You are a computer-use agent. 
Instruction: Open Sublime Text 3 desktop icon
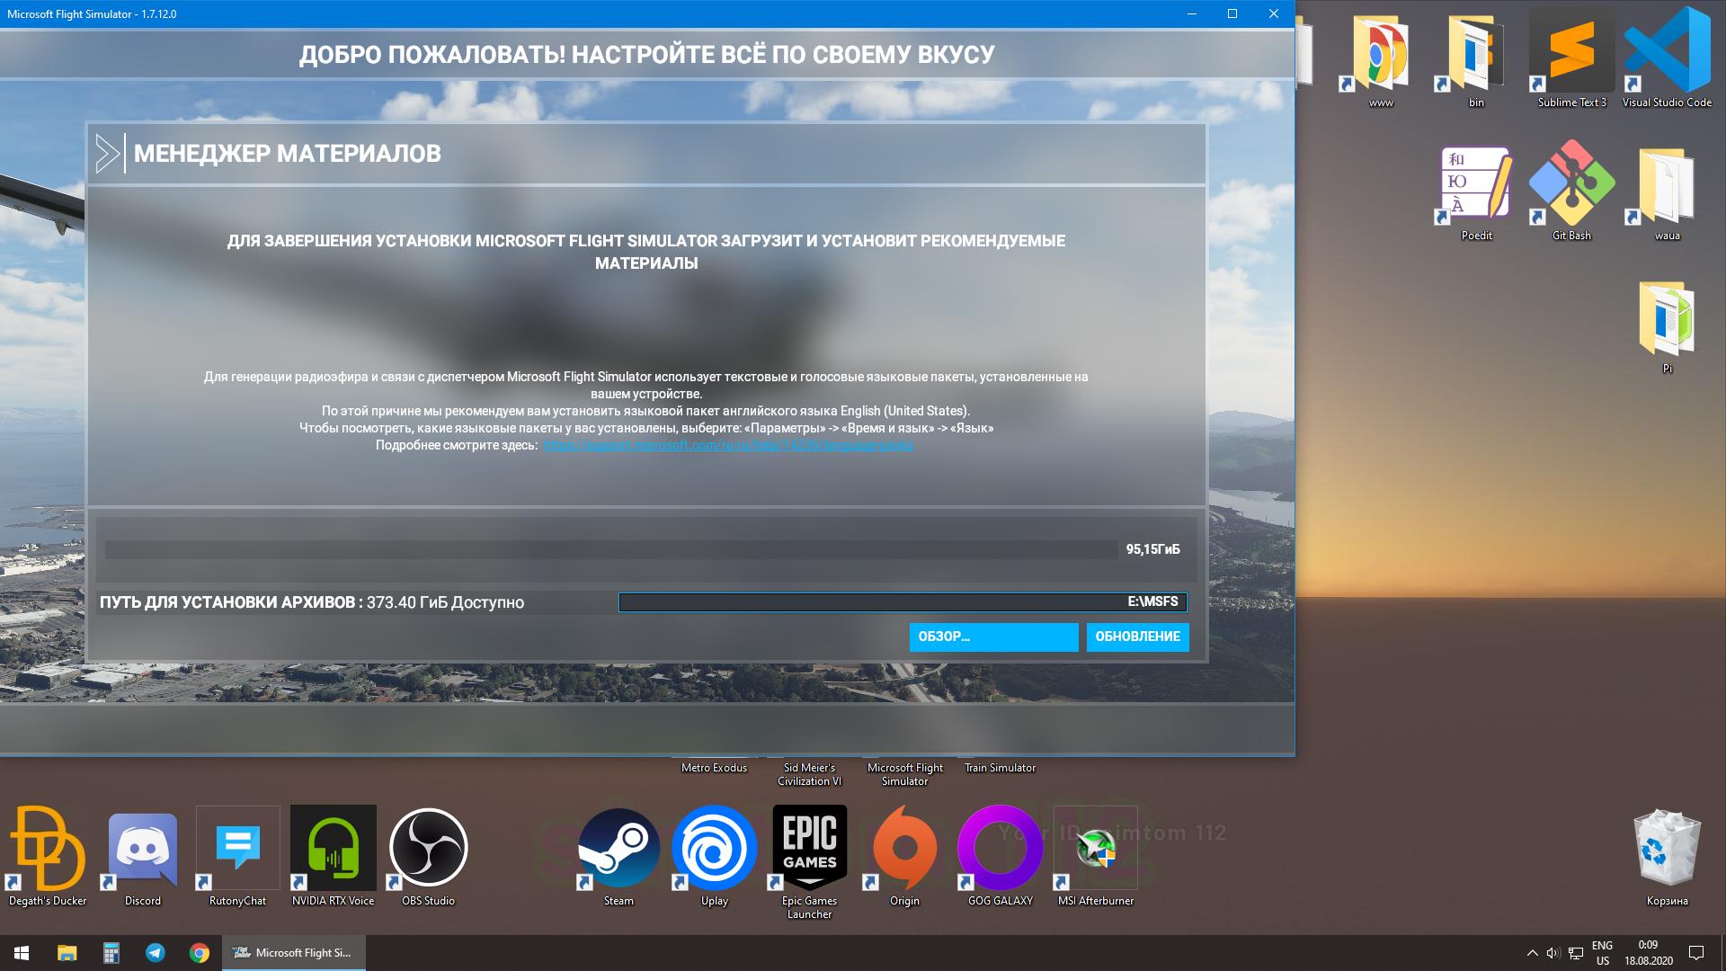(1572, 59)
